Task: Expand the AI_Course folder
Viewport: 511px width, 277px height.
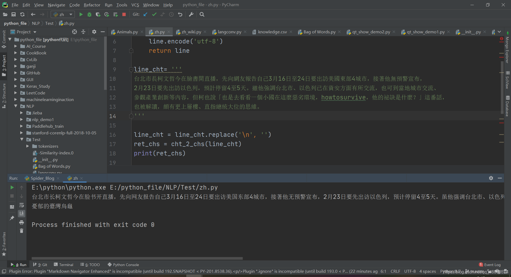Action: point(16,46)
